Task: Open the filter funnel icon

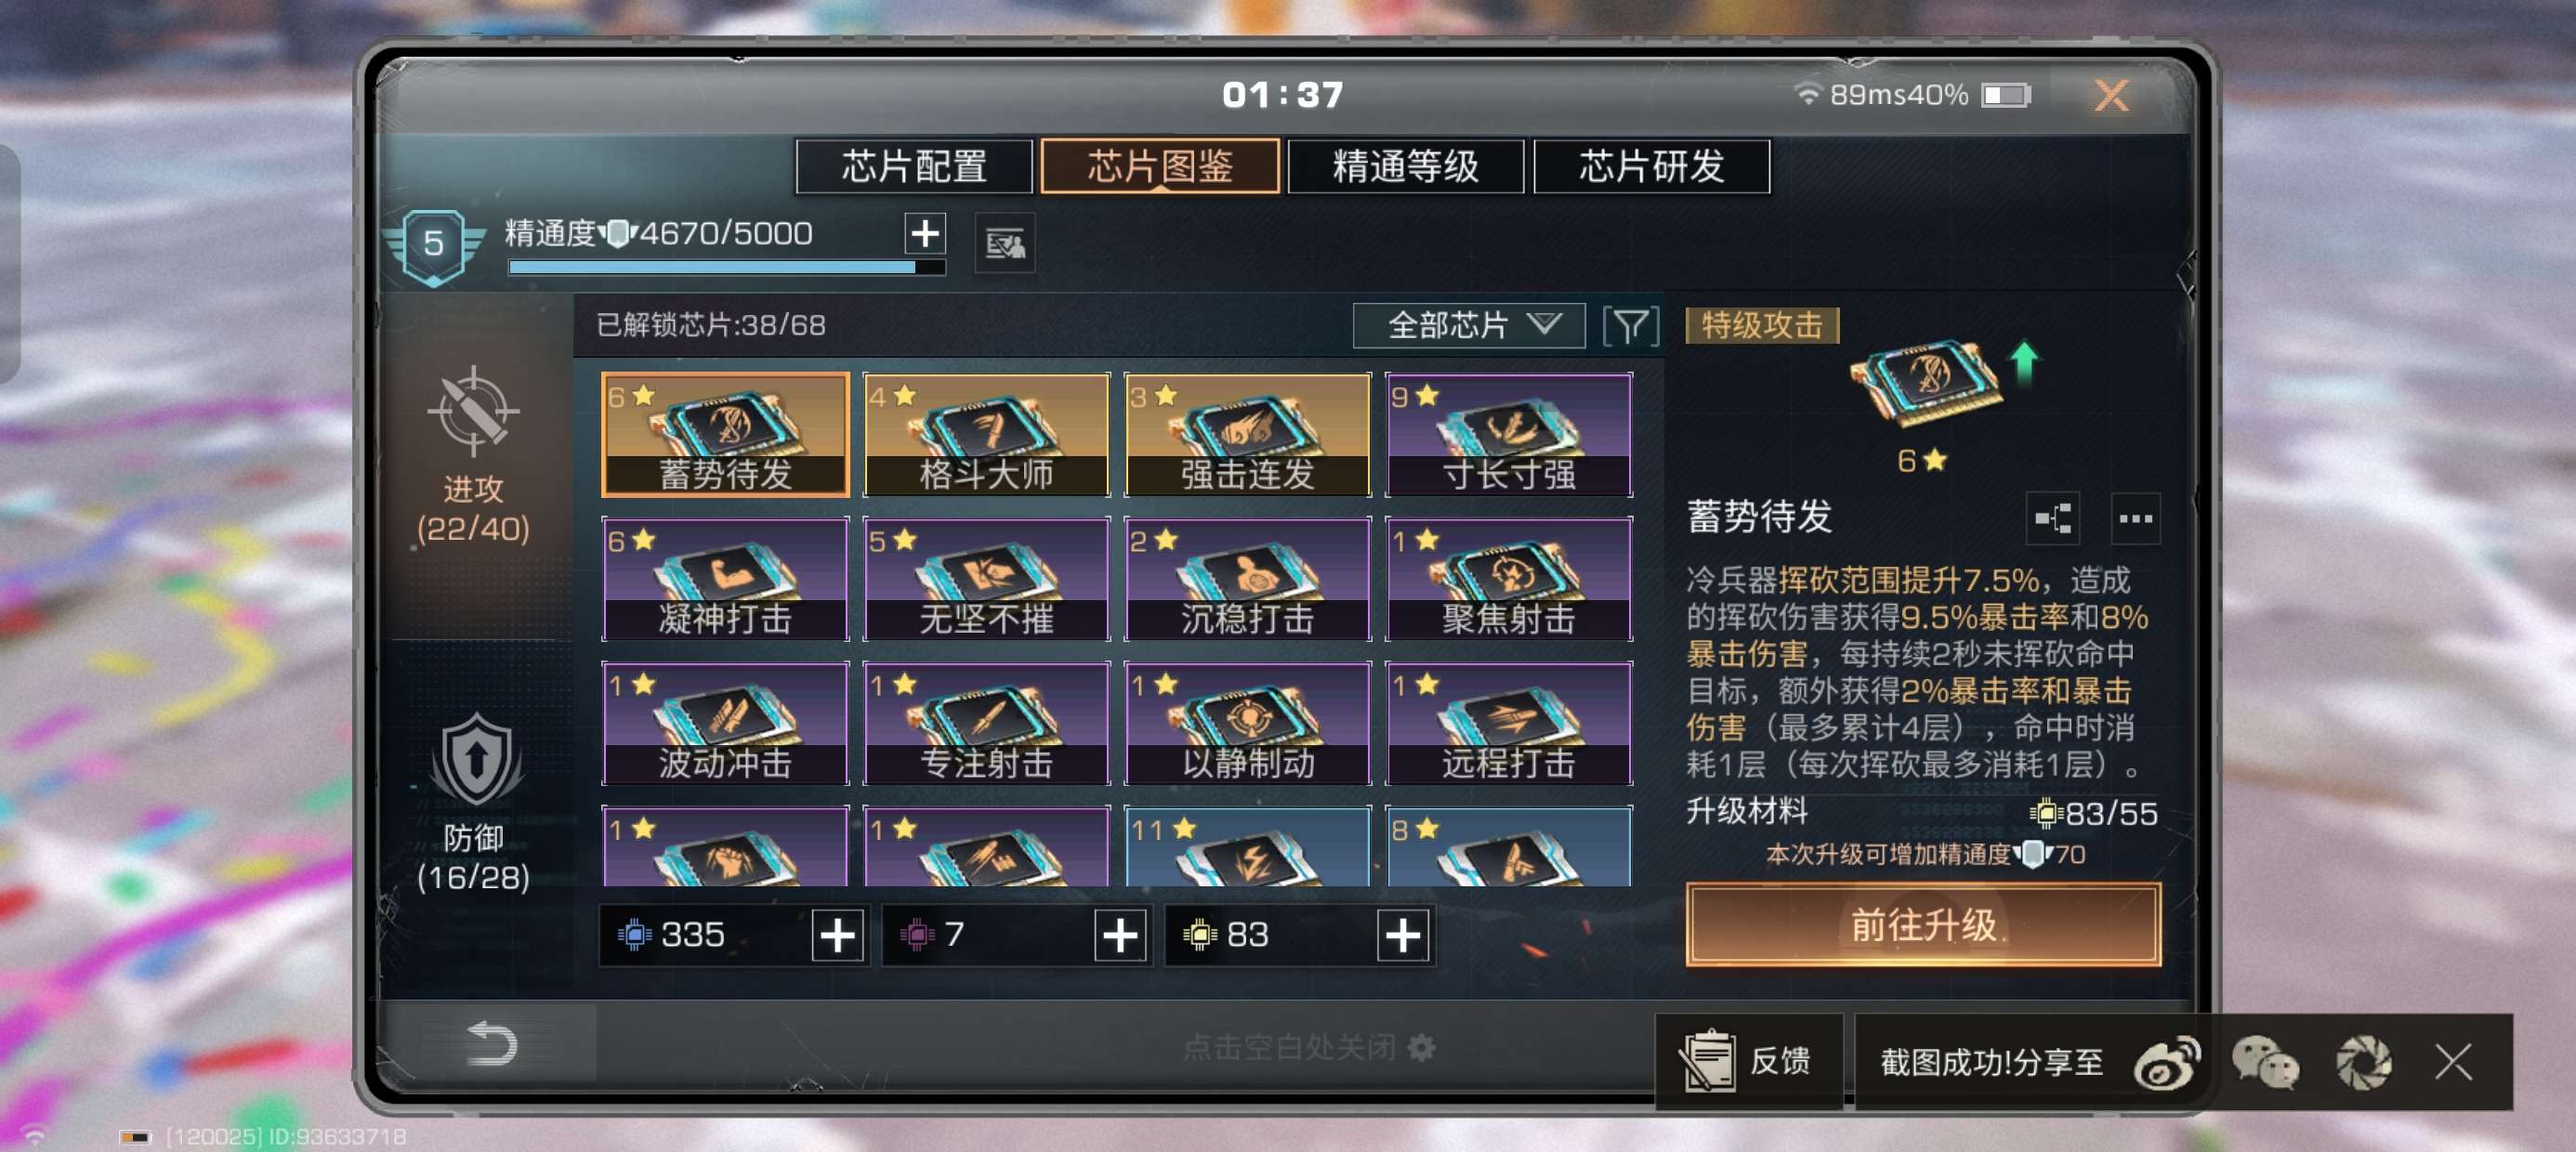Action: (1631, 326)
